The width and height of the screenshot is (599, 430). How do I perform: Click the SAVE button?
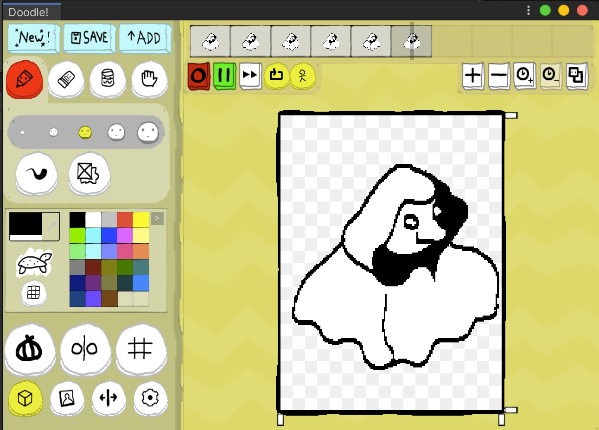click(x=89, y=38)
